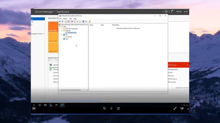Click BPA results under All Servers

click(x=172, y=82)
